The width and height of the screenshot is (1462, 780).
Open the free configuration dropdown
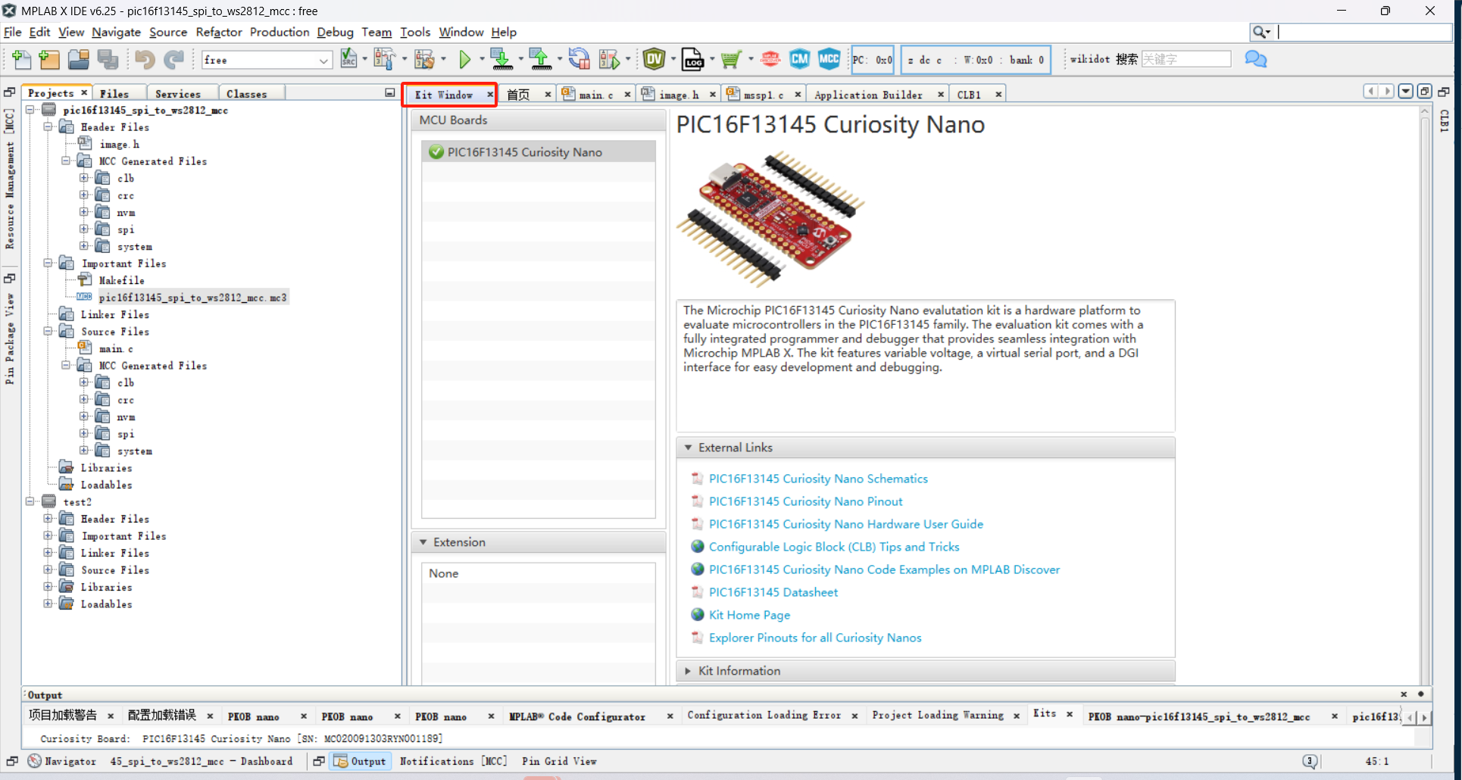coord(323,60)
